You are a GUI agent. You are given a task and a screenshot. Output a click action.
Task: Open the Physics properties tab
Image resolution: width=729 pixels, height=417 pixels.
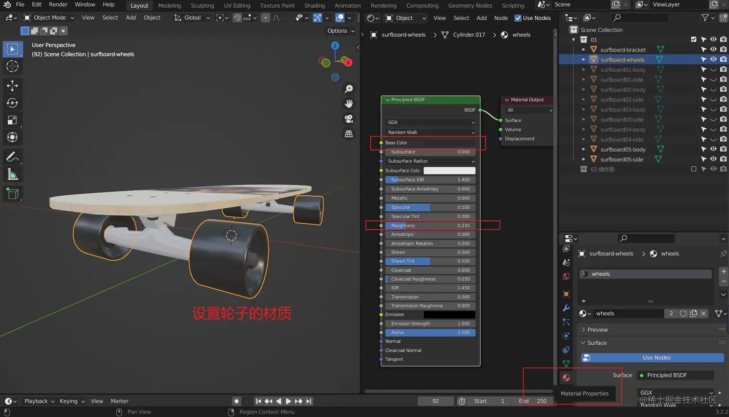(566, 336)
